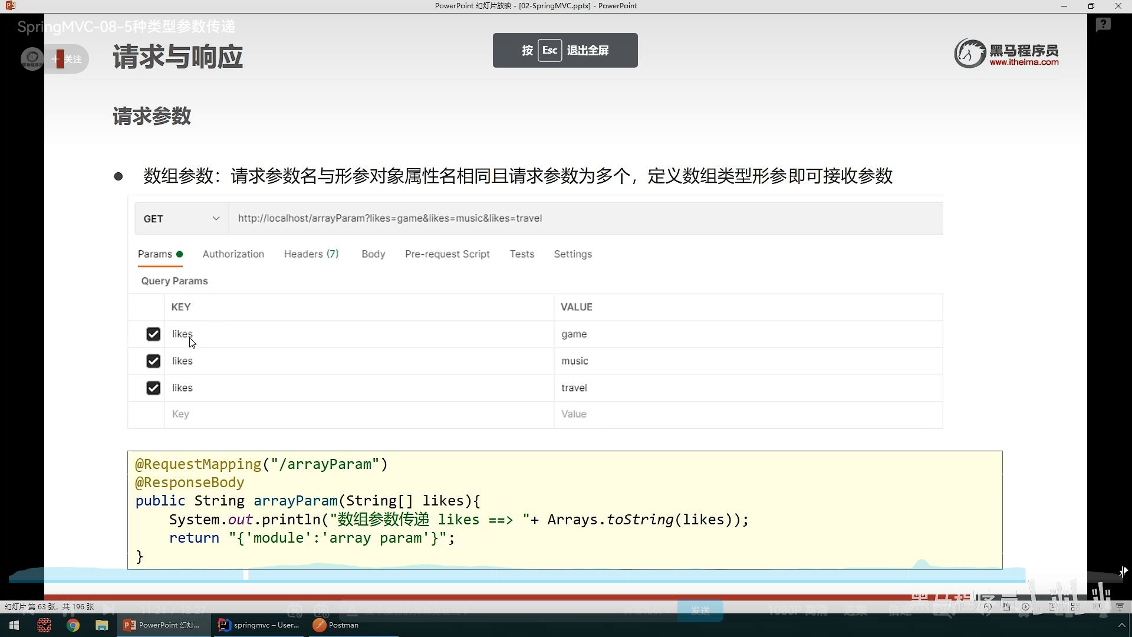Click the slide show view icon in status bar
This screenshot has height=637, width=1132.
(x=1120, y=606)
